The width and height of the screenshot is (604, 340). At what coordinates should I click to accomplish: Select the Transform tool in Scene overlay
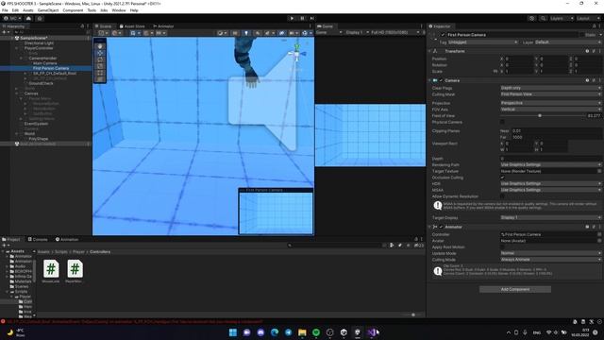100,79
